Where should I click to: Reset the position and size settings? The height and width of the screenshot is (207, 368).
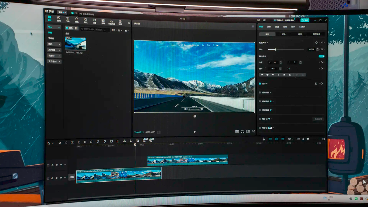[x=316, y=43]
